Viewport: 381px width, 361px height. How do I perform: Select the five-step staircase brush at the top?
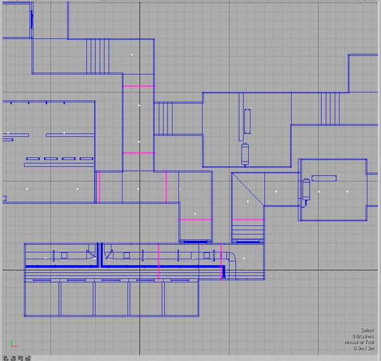[98, 56]
